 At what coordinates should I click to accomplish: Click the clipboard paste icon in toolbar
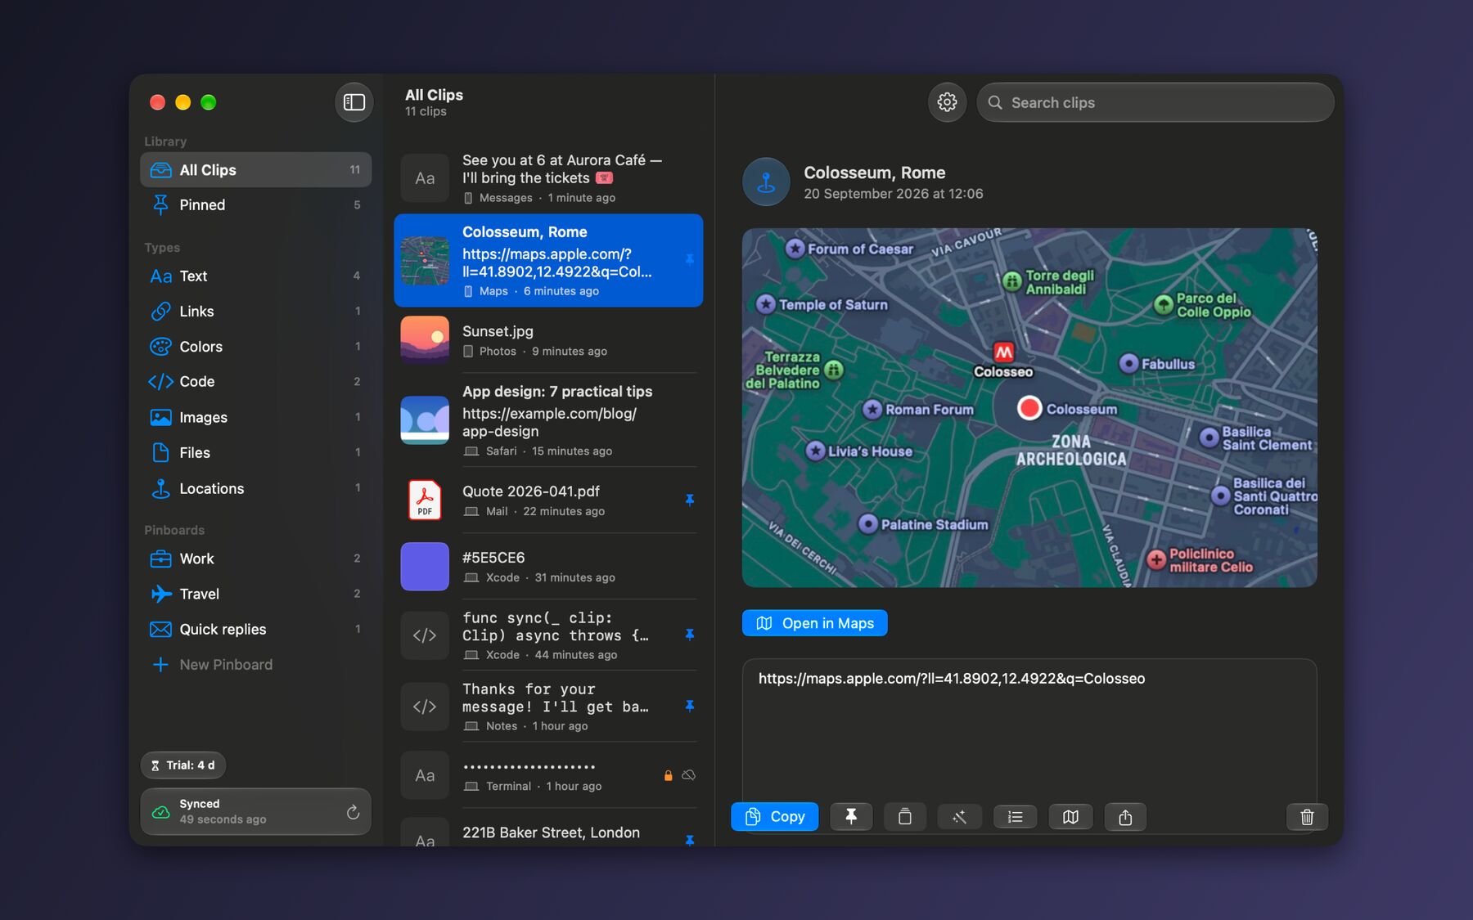(904, 817)
